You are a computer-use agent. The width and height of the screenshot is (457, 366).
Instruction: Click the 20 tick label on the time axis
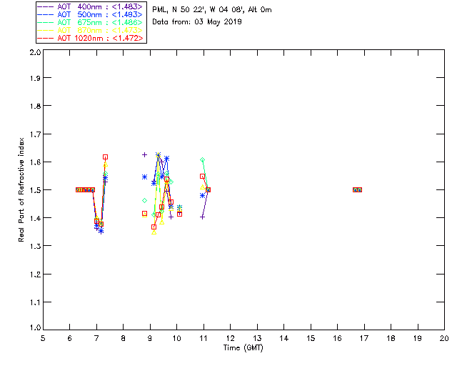(444, 338)
